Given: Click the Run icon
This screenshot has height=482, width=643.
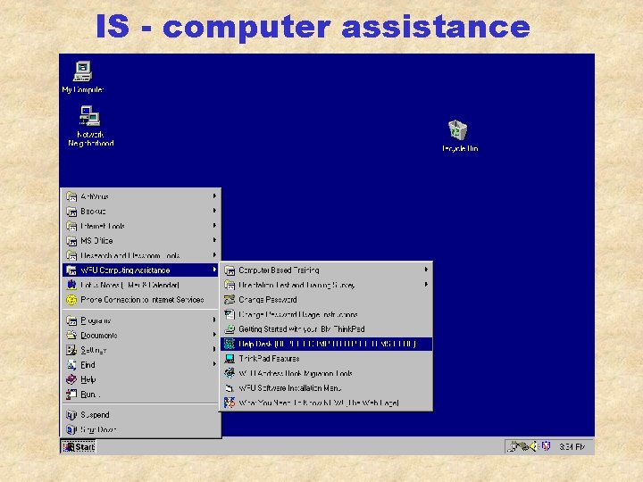Looking at the screenshot, I should (71, 395).
